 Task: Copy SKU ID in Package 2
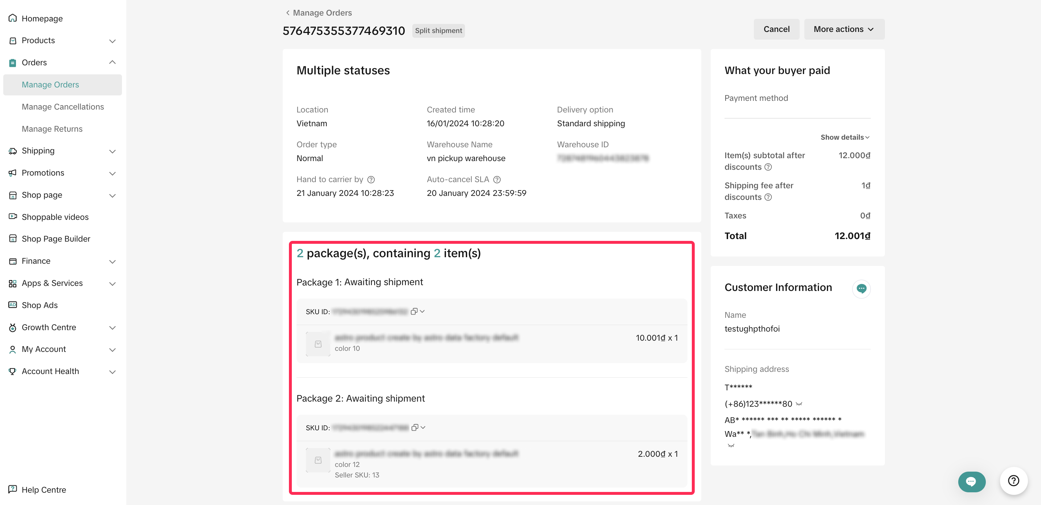tap(414, 427)
